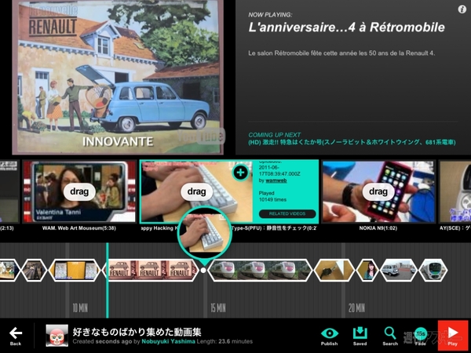
Task: Select WAM. Web Art Mouseum thumbnail
Action: [x=79, y=191]
